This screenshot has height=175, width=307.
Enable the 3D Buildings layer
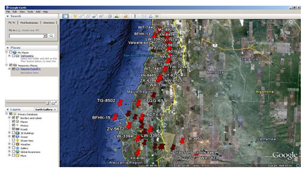click(x=14, y=133)
